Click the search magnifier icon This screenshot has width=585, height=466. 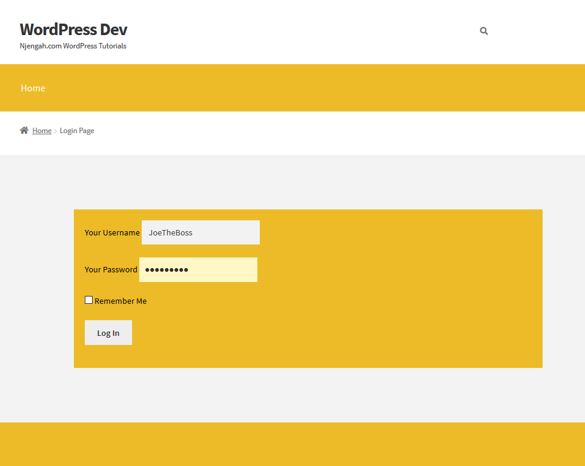(483, 31)
